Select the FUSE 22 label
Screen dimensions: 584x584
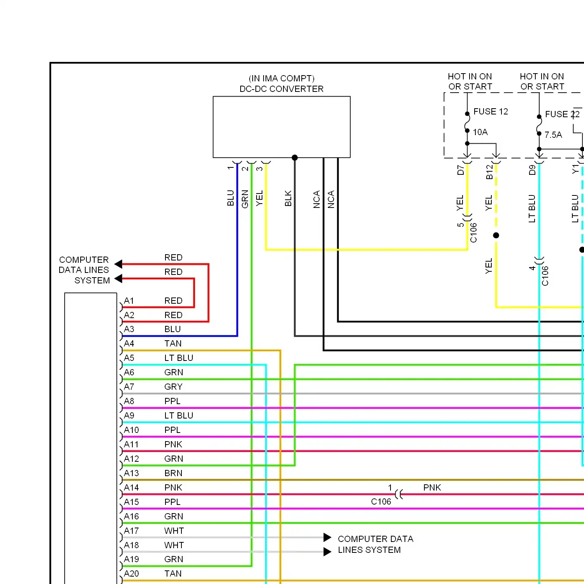562,114
